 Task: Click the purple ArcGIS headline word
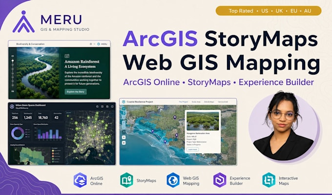tap(160, 39)
